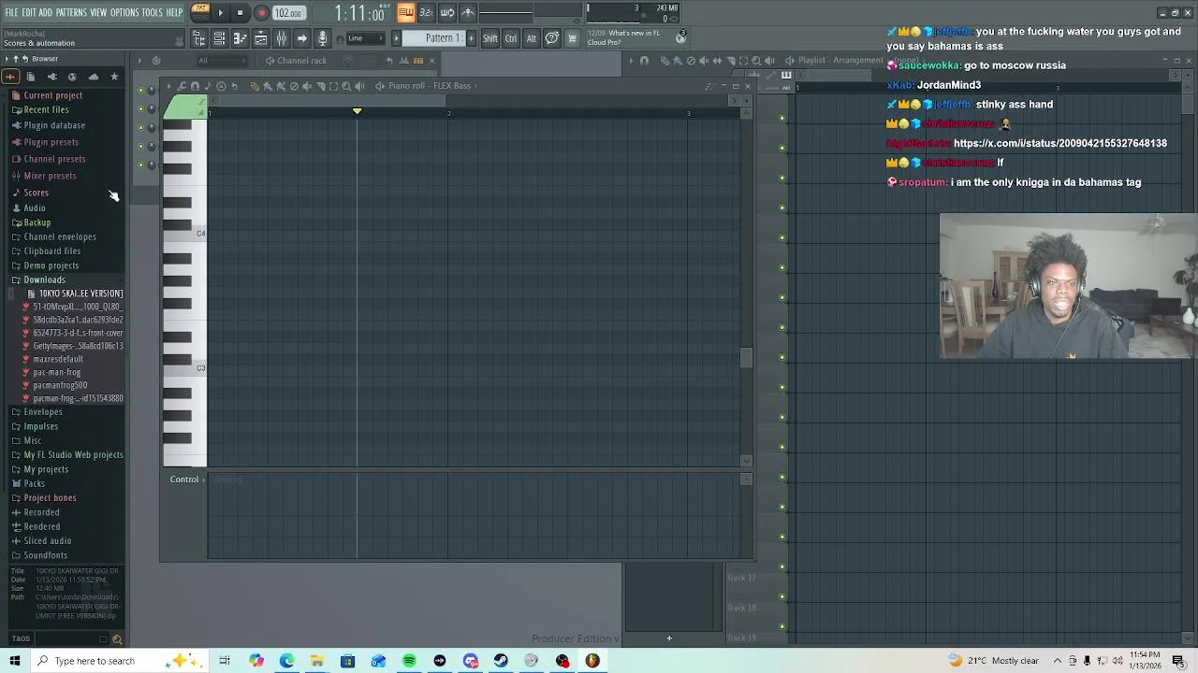Toggle the Alt modifier button

point(532,38)
